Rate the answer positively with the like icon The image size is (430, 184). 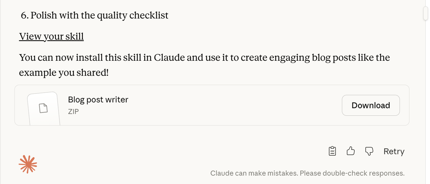(351, 151)
